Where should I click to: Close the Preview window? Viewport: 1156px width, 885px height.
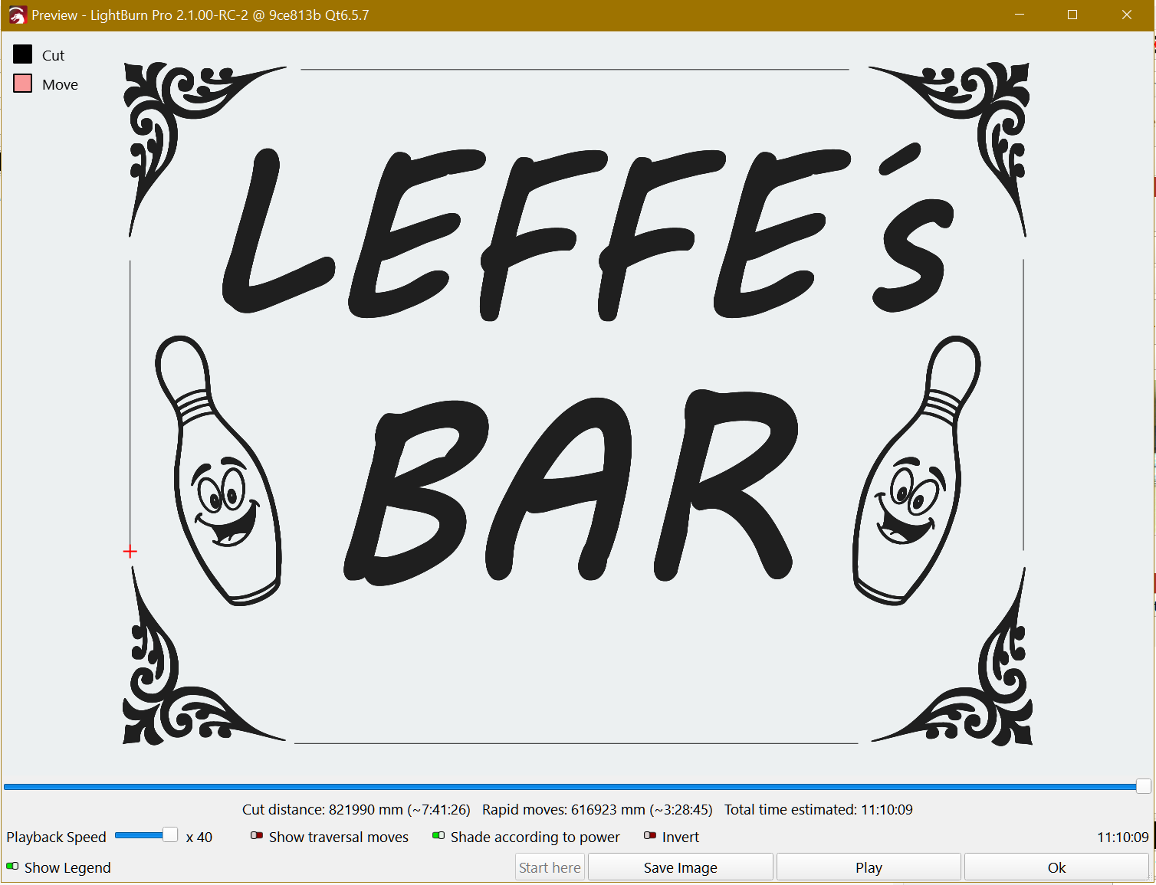click(x=1127, y=15)
